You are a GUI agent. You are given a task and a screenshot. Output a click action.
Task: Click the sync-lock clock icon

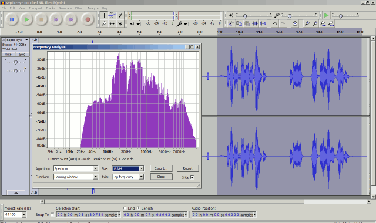[295, 23]
